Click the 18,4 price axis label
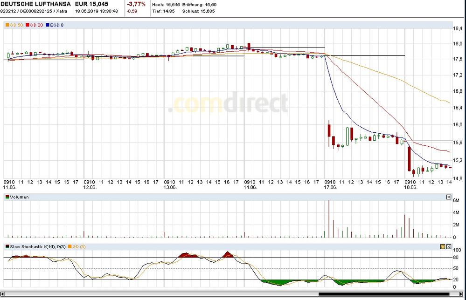 point(458,28)
